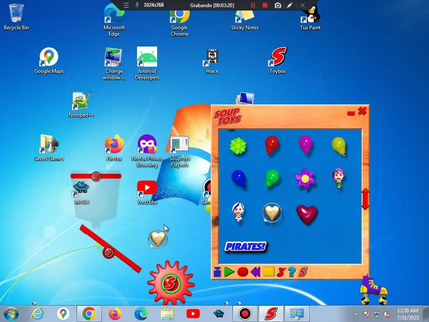
Task: Open Windows Start menu
Action: [11, 314]
